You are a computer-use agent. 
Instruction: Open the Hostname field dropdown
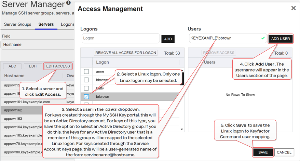37,44
